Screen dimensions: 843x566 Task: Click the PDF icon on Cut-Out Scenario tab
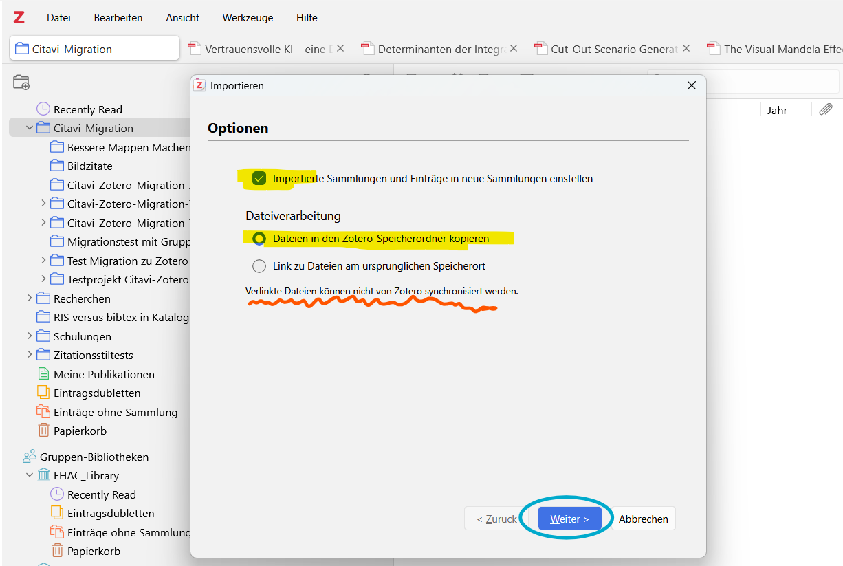pos(540,49)
